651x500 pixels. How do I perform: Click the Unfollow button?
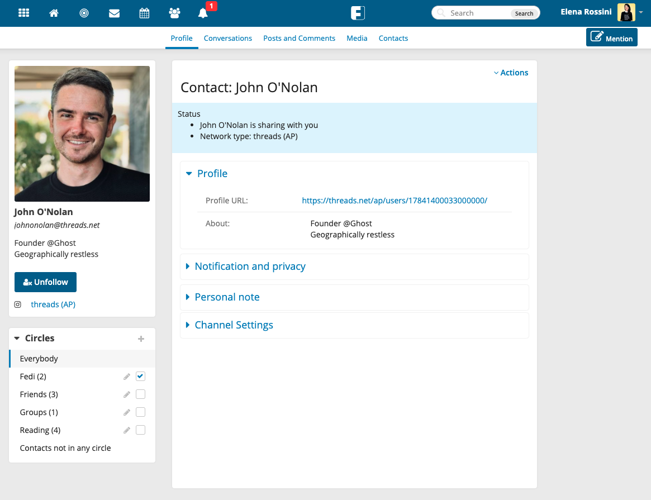click(x=45, y=282)
